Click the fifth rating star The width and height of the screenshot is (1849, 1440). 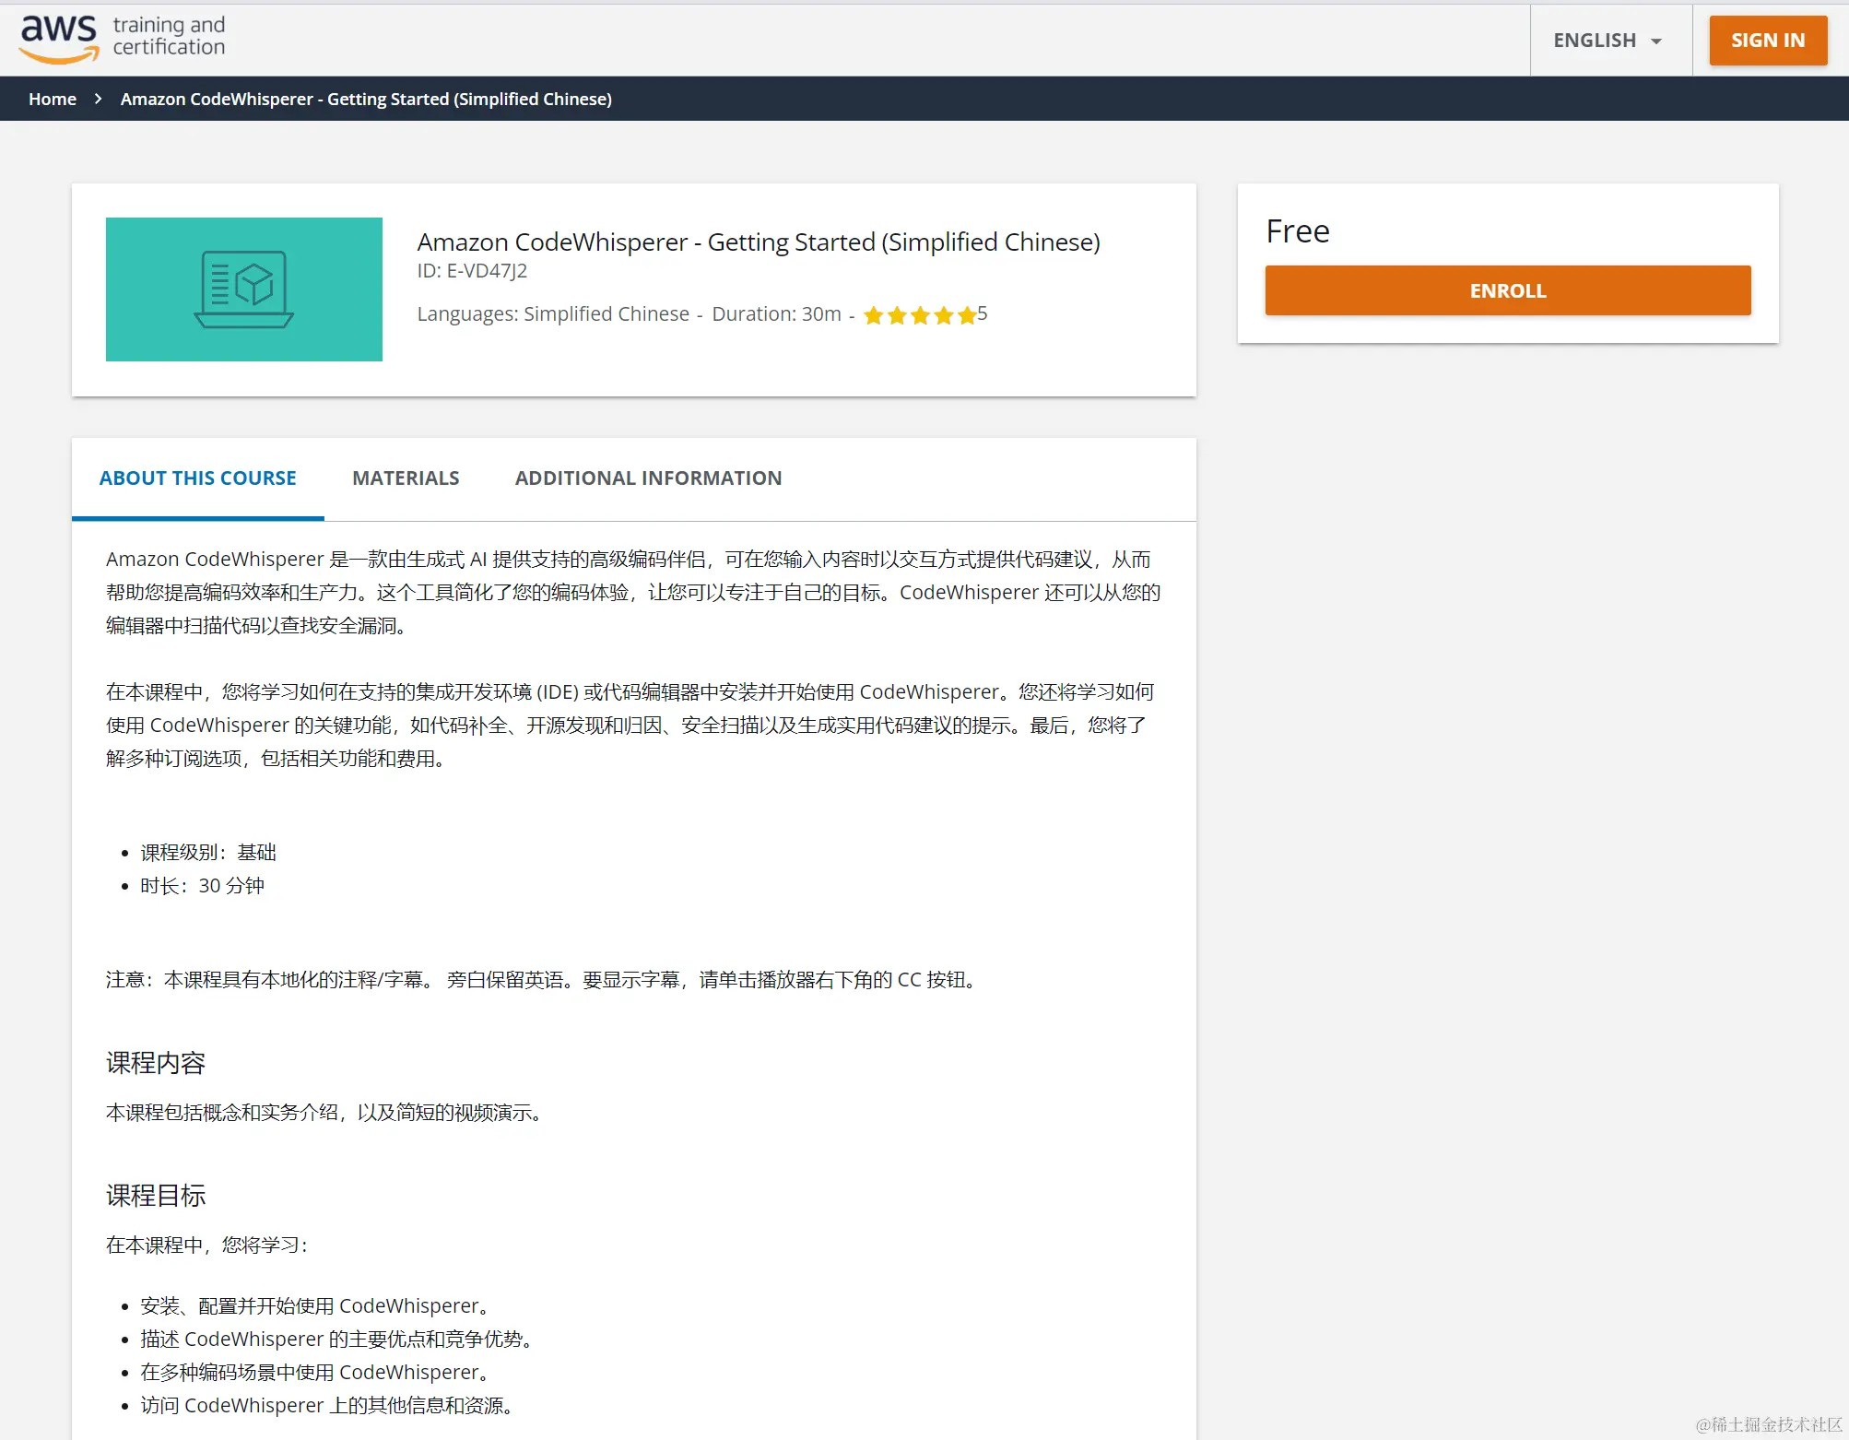(x=966, y=316)
